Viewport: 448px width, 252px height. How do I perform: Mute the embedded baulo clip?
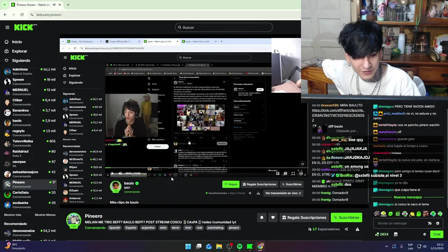point(120,173)
